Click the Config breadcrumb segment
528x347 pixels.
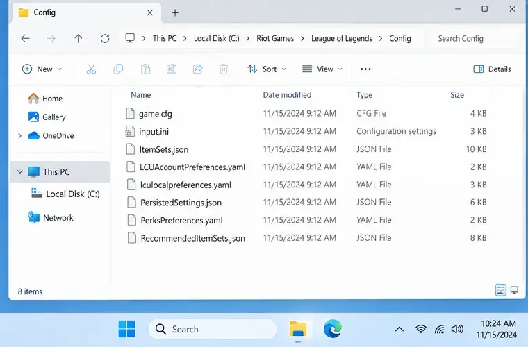pyautogui.click(x=400, y=39)
